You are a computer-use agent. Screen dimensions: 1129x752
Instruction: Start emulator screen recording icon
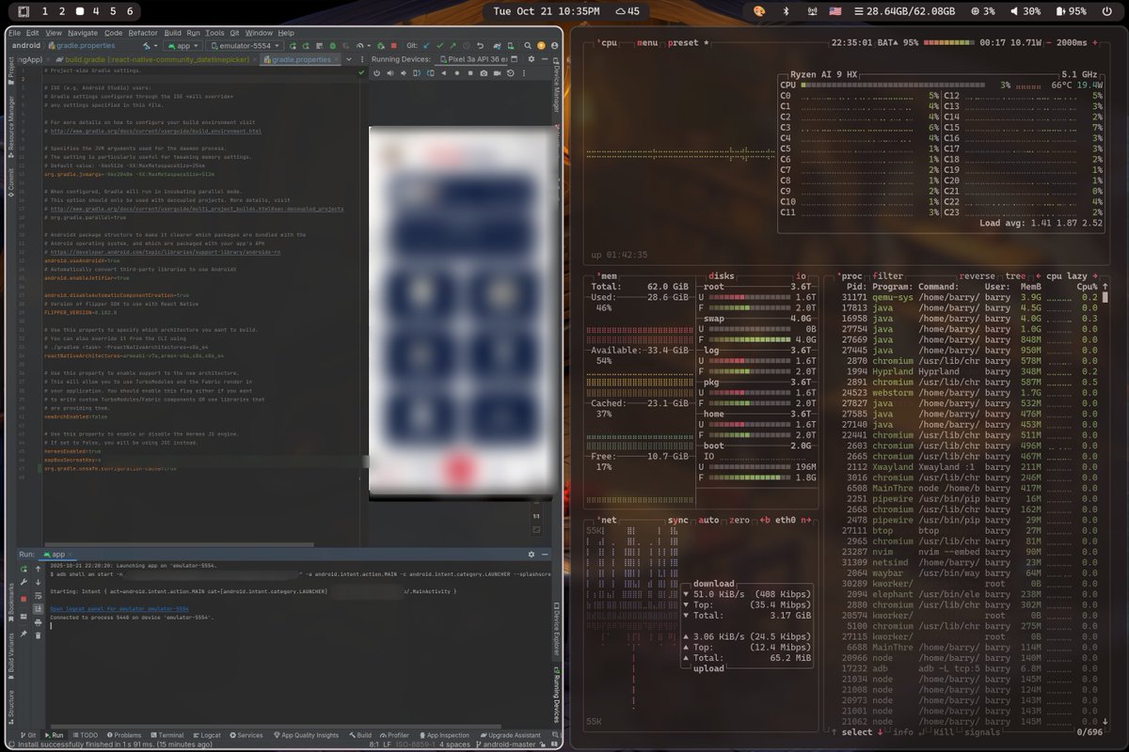(497, 73)
